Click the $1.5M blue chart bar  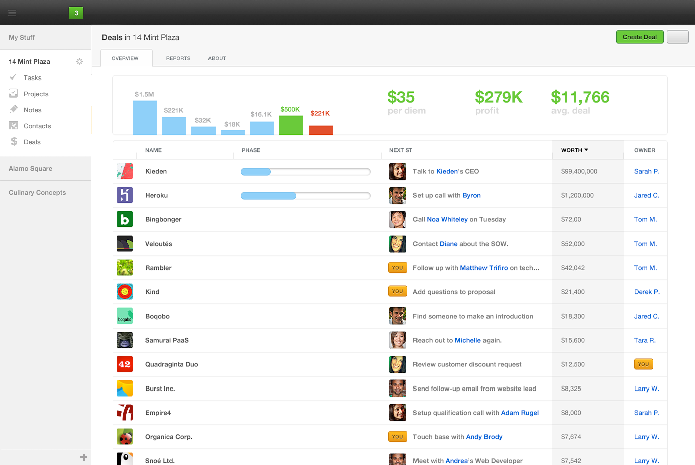click(145, 118)
